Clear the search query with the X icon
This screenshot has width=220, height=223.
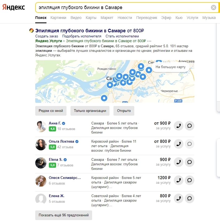[214, 7]
